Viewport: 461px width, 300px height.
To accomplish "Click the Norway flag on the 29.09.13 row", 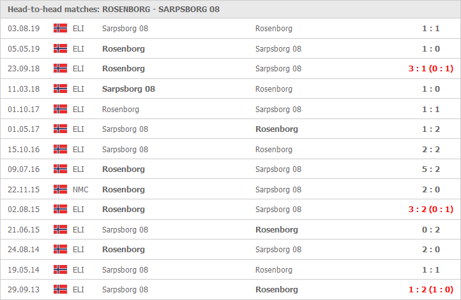I will coord(60,289).
